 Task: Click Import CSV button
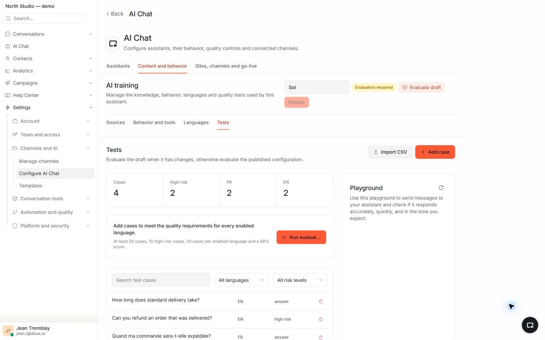(390, 152)
